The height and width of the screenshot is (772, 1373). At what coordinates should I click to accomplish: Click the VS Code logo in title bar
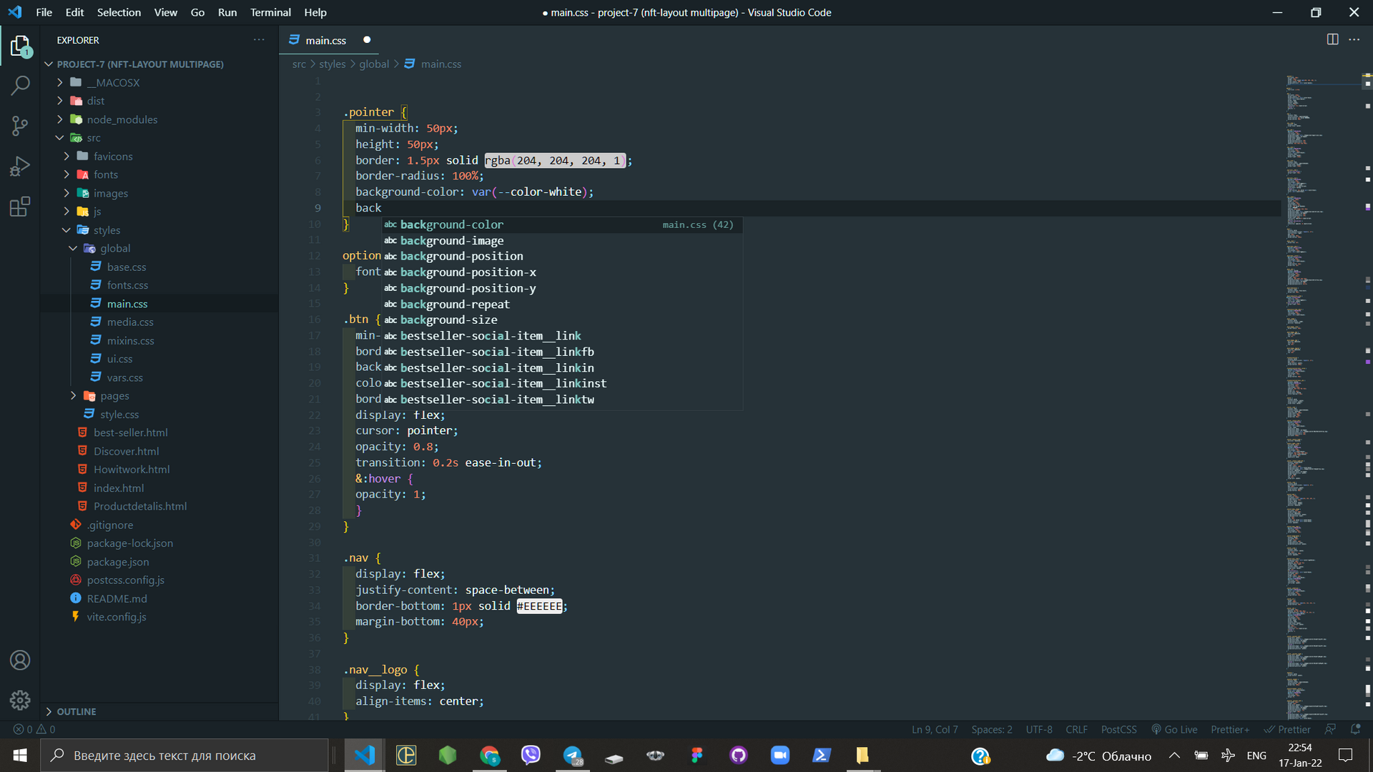tap(15, 12)
